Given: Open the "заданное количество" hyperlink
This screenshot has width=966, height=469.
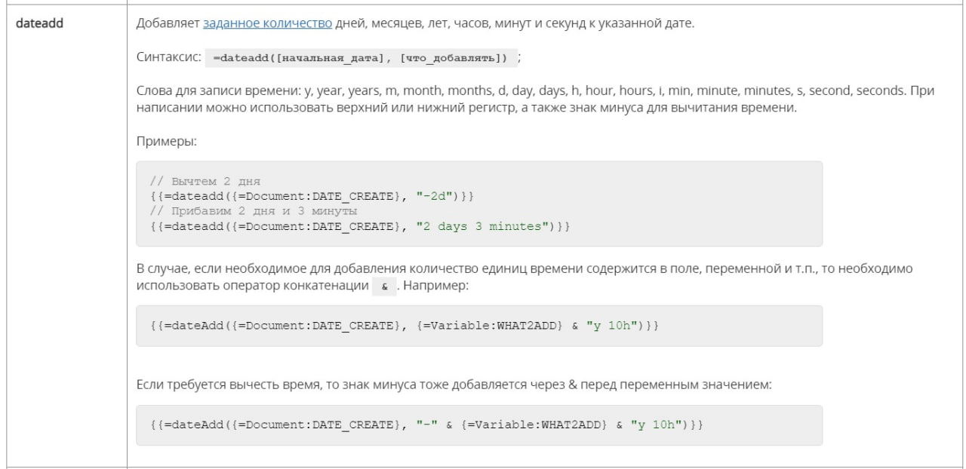Looking at the screenshot, I should (267, 23).
